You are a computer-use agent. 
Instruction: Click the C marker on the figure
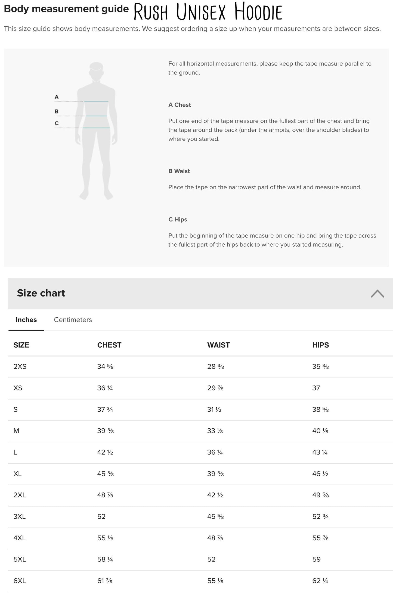coord(57,123)
